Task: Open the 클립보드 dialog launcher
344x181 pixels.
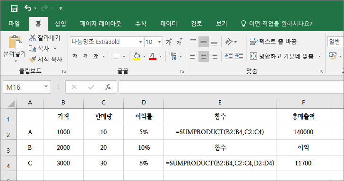Action: pos(64,71)
